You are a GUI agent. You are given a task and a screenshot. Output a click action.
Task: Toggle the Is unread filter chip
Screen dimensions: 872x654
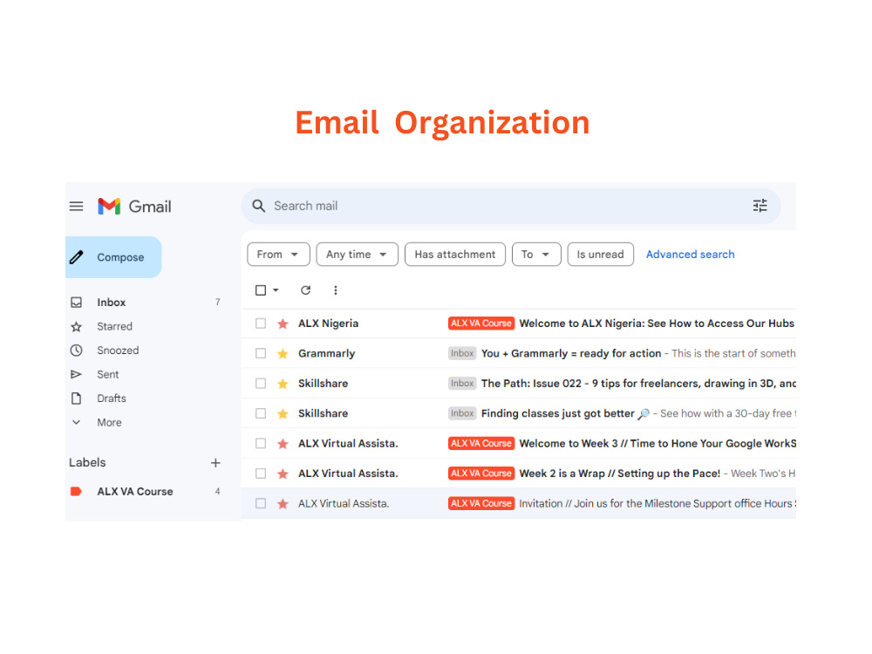[600, 254]
